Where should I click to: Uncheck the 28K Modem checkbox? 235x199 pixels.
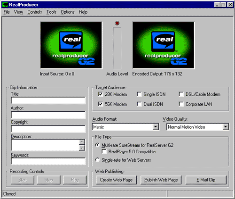pyautogui.click(x=100, y=94)
